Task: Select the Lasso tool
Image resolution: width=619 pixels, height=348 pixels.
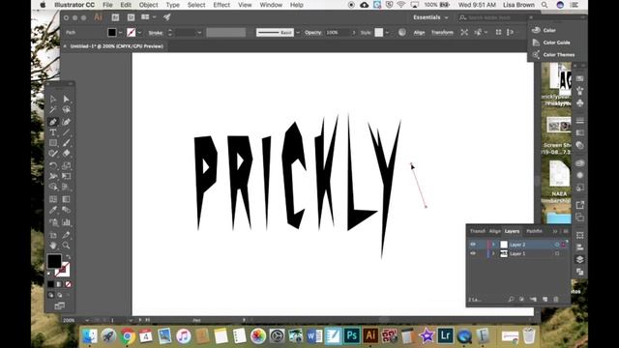Action: pyautogui.click(x=66, y=109)
